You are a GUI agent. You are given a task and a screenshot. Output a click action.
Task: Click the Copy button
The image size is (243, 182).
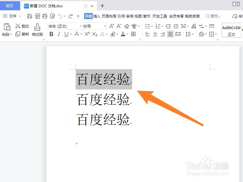tap(22, 34)
